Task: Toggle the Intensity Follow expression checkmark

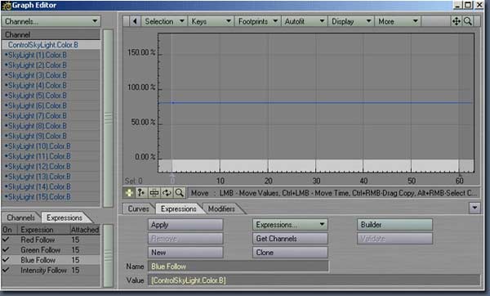Action: coord(6,270)
